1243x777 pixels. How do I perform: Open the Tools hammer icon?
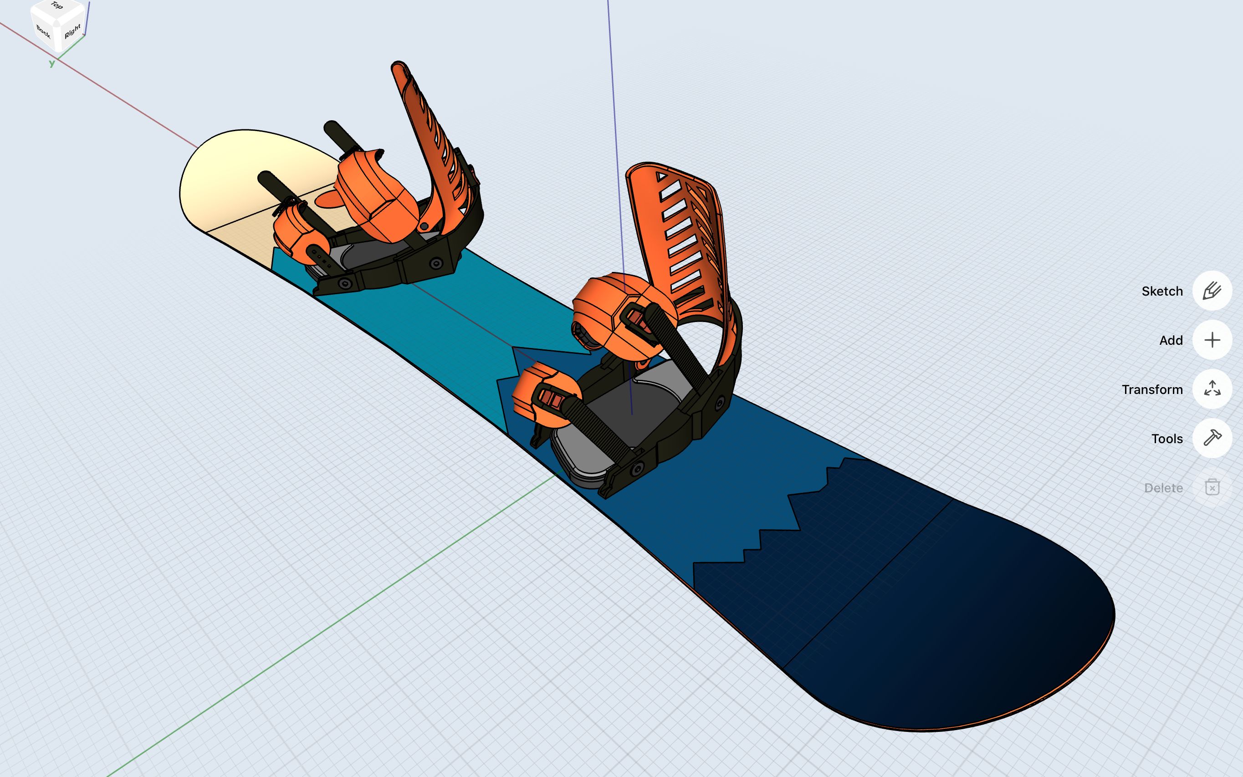1212,438
